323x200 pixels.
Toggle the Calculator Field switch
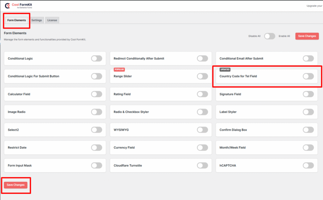(x=96, y=94)
